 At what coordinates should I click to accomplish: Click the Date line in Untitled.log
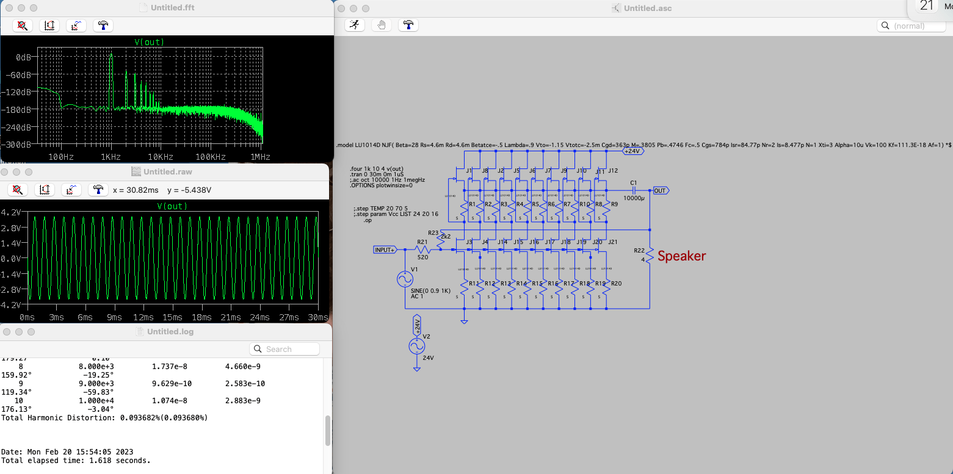[67, 452]
